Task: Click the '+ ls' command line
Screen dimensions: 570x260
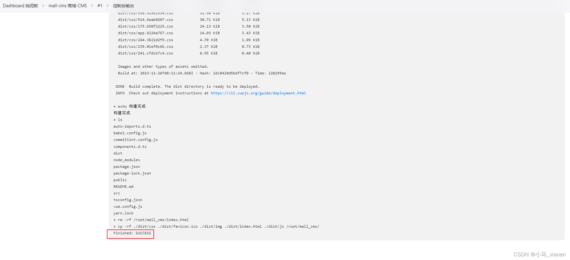Action: [118, 120]
